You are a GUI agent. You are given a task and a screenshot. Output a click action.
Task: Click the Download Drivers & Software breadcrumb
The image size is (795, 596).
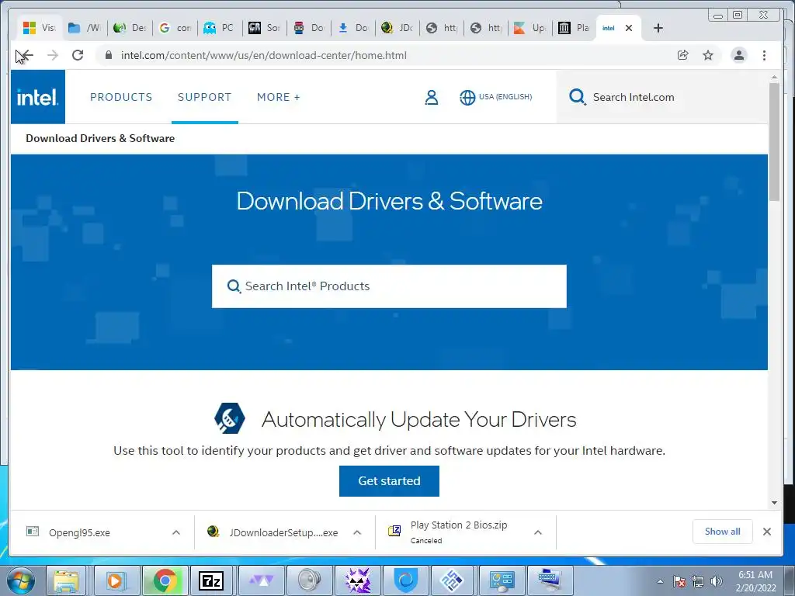[100, 138]
